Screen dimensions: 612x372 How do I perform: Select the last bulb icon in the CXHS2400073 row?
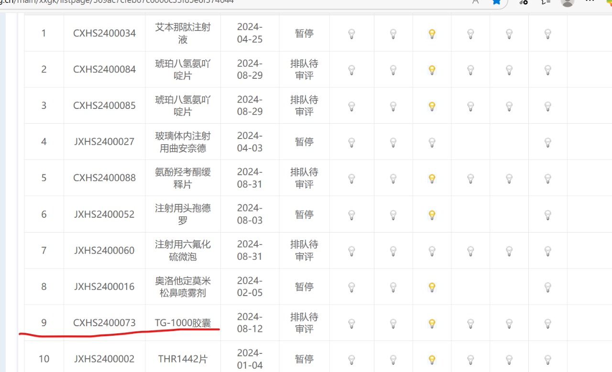tap(548, 323)
